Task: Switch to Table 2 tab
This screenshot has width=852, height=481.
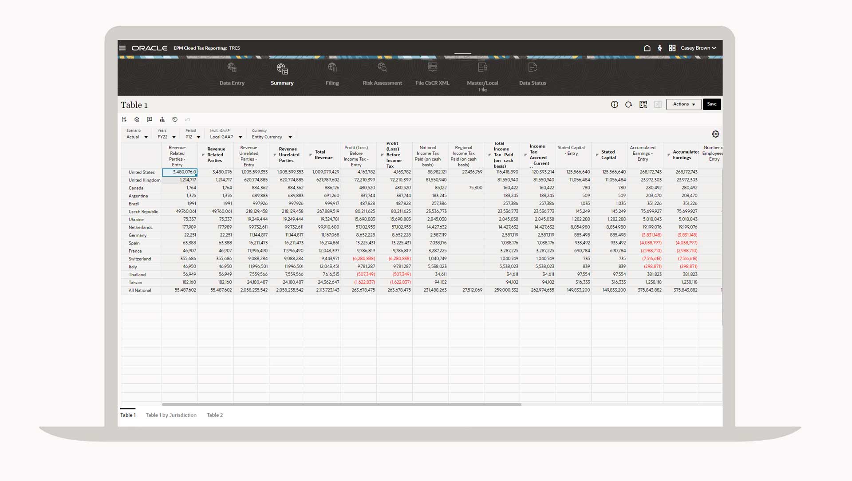Action: point(215,415)
